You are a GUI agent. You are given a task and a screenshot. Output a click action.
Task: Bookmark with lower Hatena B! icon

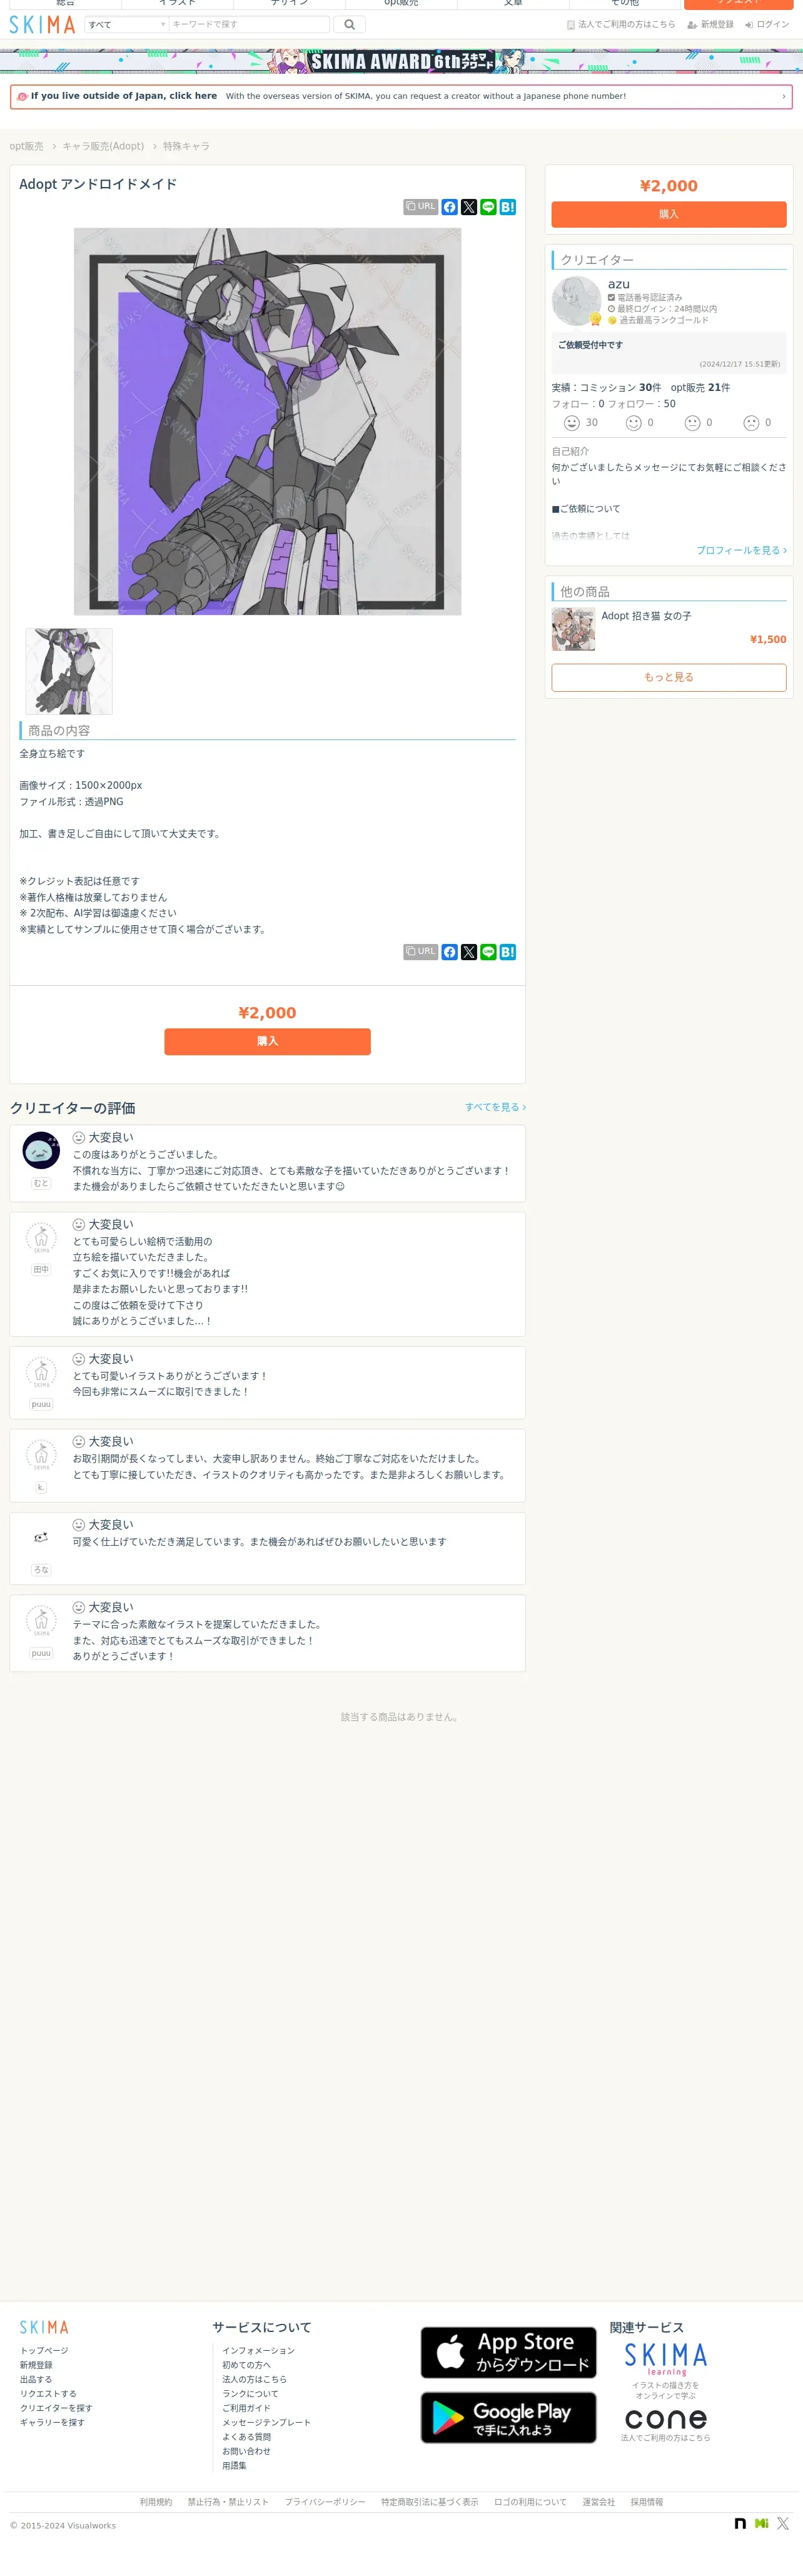[x=508, y=952]
